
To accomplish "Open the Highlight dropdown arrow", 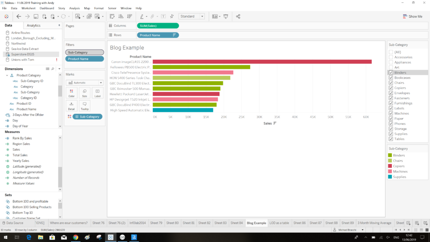I will 147,16.
